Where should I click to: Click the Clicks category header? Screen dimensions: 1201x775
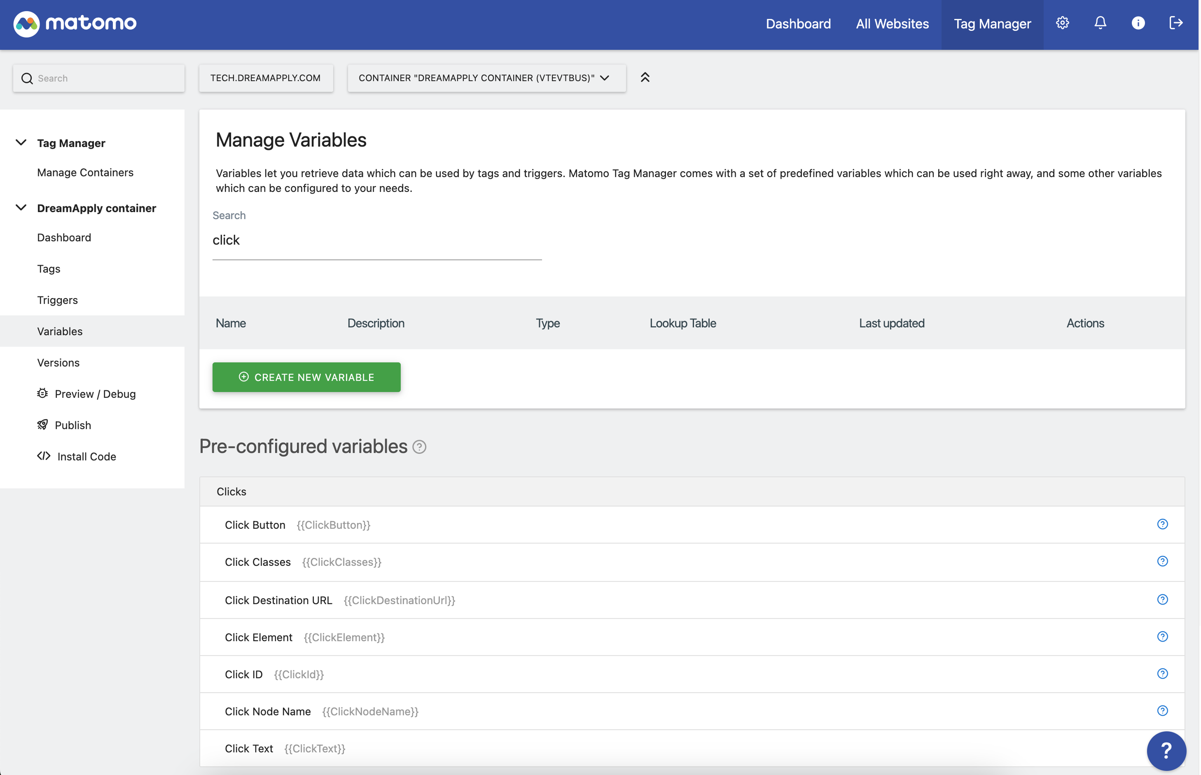[x=692, y=492]
